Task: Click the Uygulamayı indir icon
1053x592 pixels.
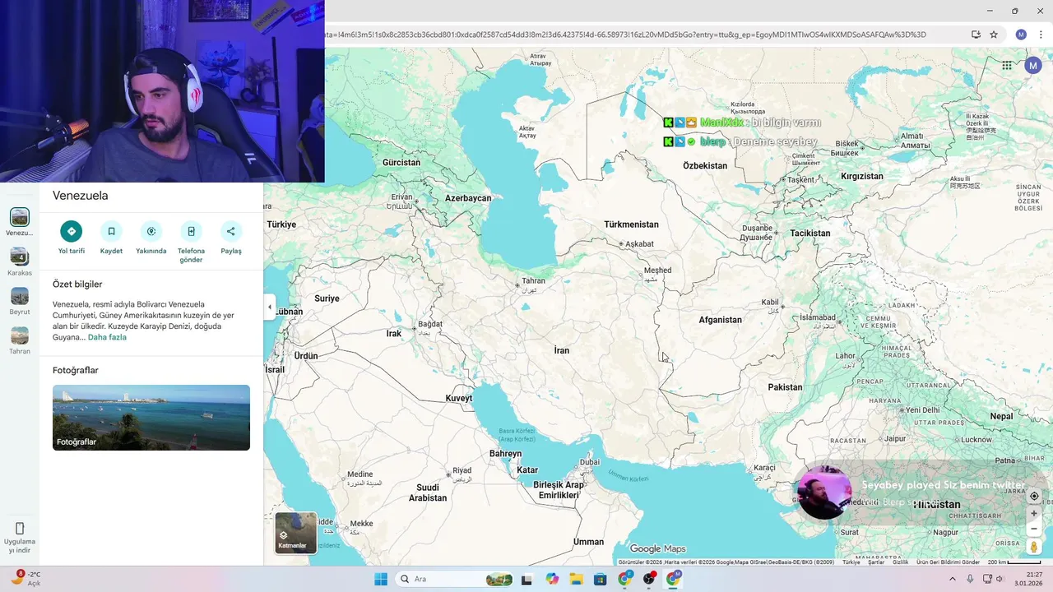Action: point(20,528)
